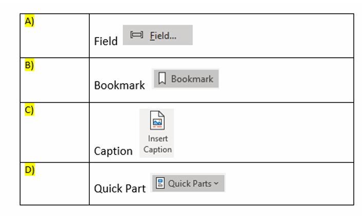Select the highlighted A) option label
The width and height of the screenshot is (362, 216).
pyautogui.click(x=29, y=22)
